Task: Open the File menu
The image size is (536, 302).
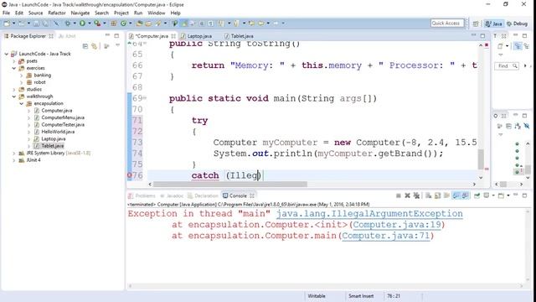Action: (x=6, y=13)
